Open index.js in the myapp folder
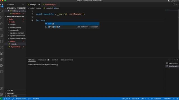 pos(15,44)
